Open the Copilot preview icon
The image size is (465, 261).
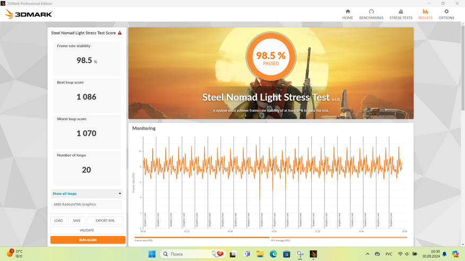click(455, 254)
